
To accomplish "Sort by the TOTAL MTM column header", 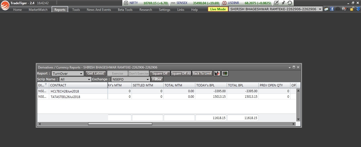I will point(179,85).
